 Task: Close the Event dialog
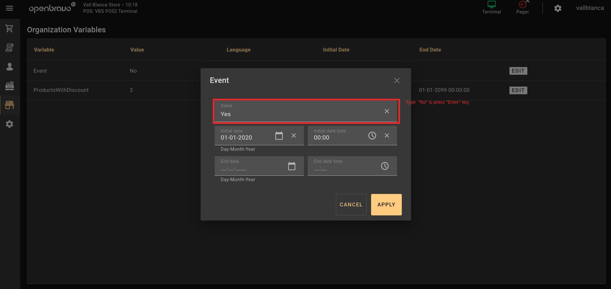[x=397, y=81]
